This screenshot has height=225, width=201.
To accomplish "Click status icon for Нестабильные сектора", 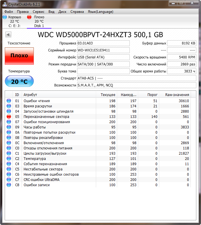I will click(x=9, y=169).
